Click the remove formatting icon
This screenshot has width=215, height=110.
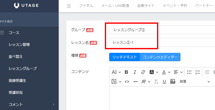(x=156, y=82)
